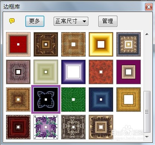Close the 边框库 dialog
Image resolution: width=155 pixels, height=145 pixels.
point(149,7)
